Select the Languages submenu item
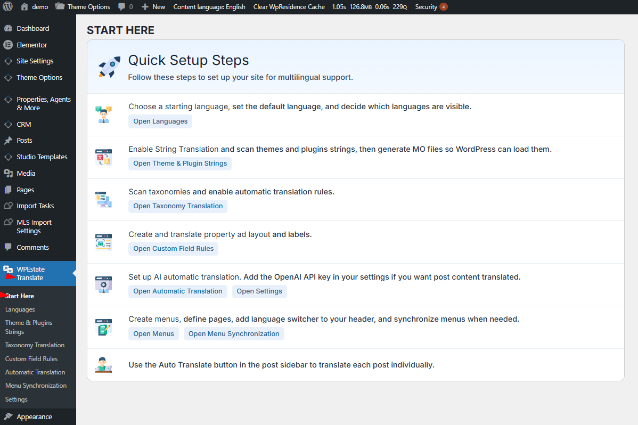Viewport: 638px width, 425px height. 20,309
